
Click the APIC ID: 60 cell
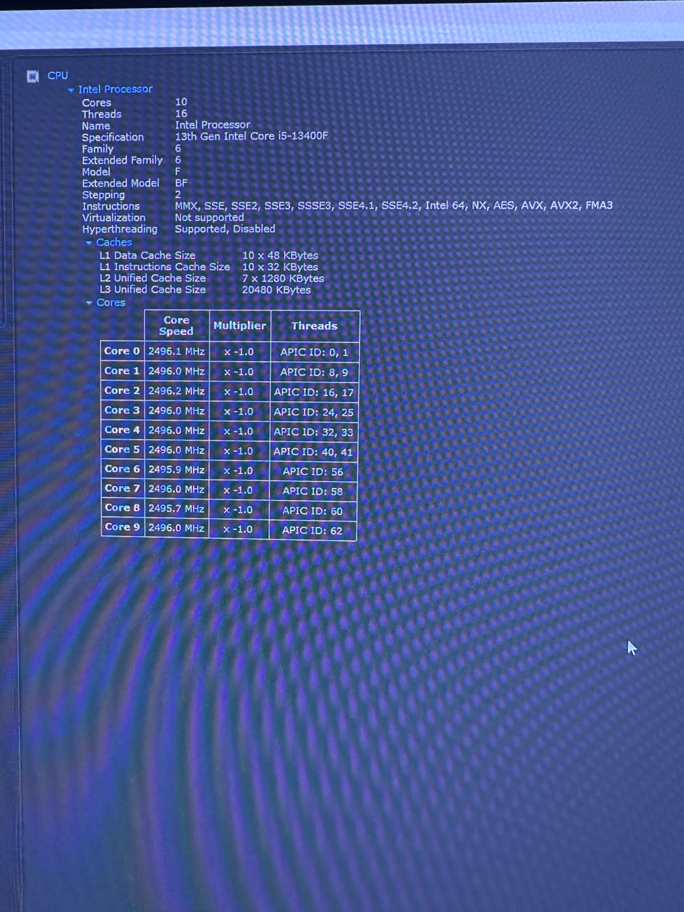coord(312,511)
